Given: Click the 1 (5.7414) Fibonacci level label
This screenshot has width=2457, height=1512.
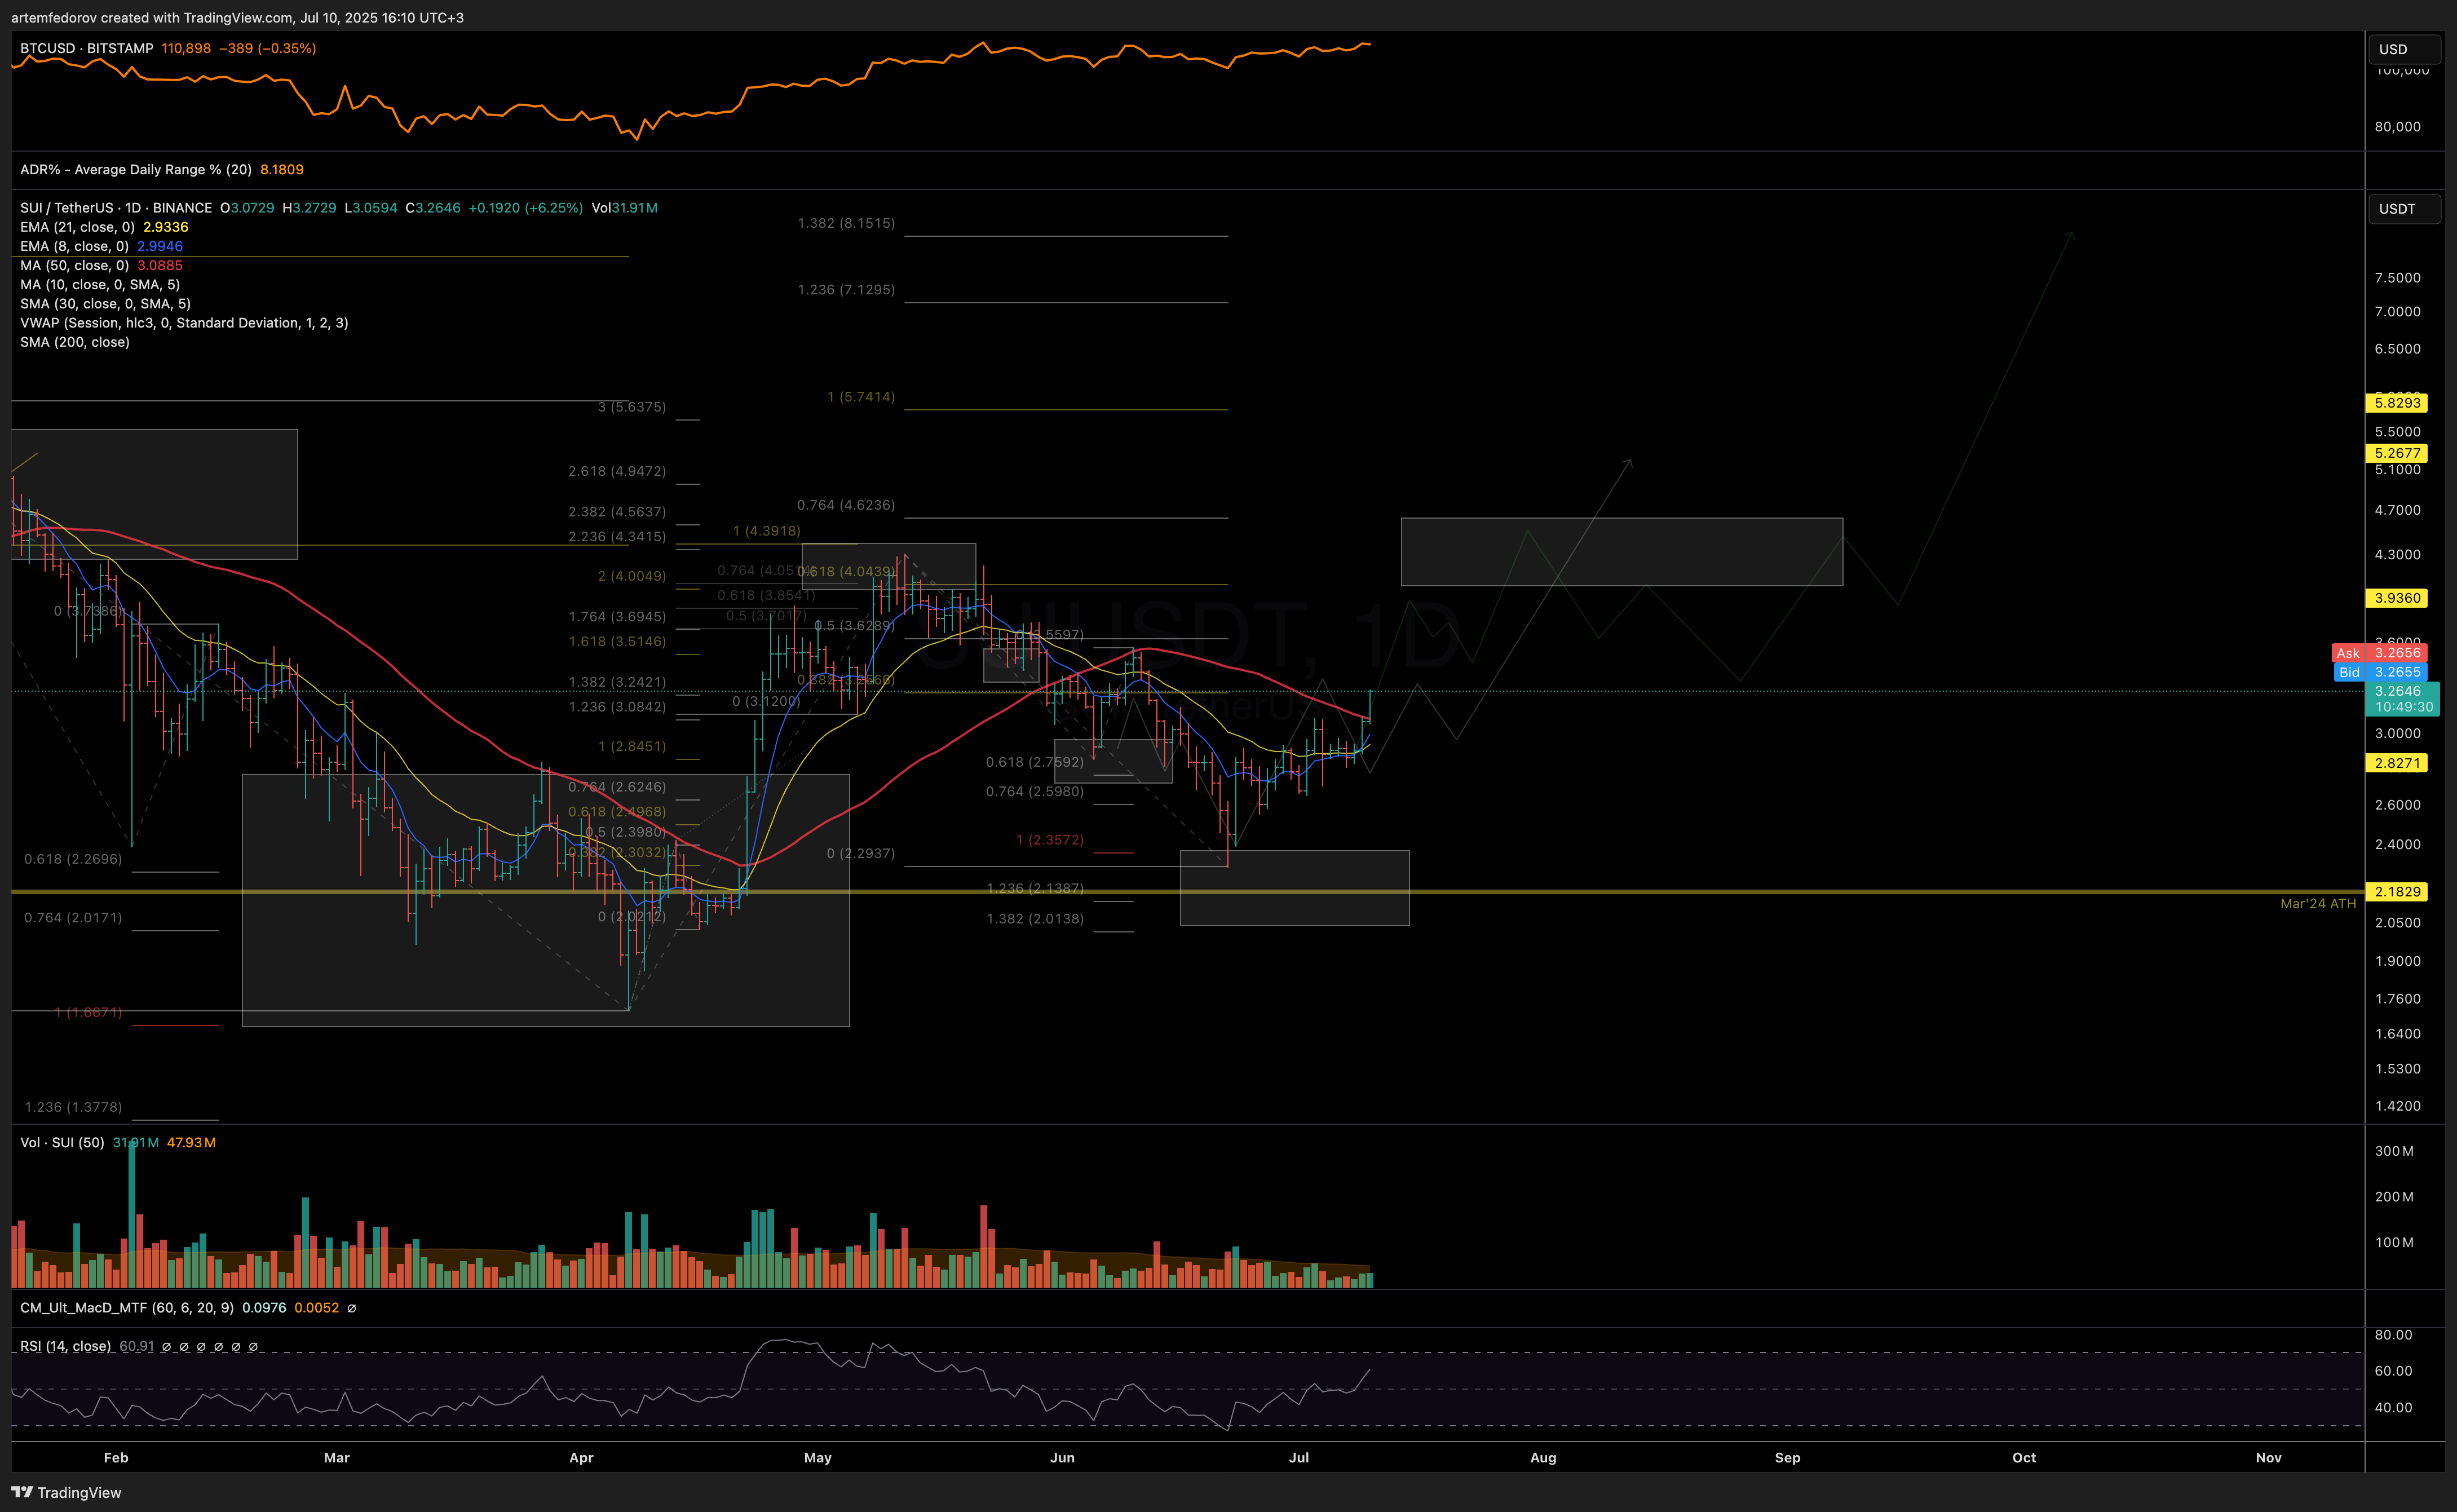Looking at the screenshot, I should pos(861,397).
